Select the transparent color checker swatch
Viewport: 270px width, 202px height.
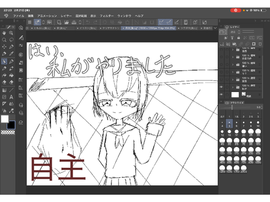tap(8, 132)
